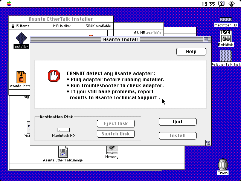241x181 pixels.
Task: Click the Asante EtherTalk.image disk icon
Action: pyautogui.click(x=63, y=152)
